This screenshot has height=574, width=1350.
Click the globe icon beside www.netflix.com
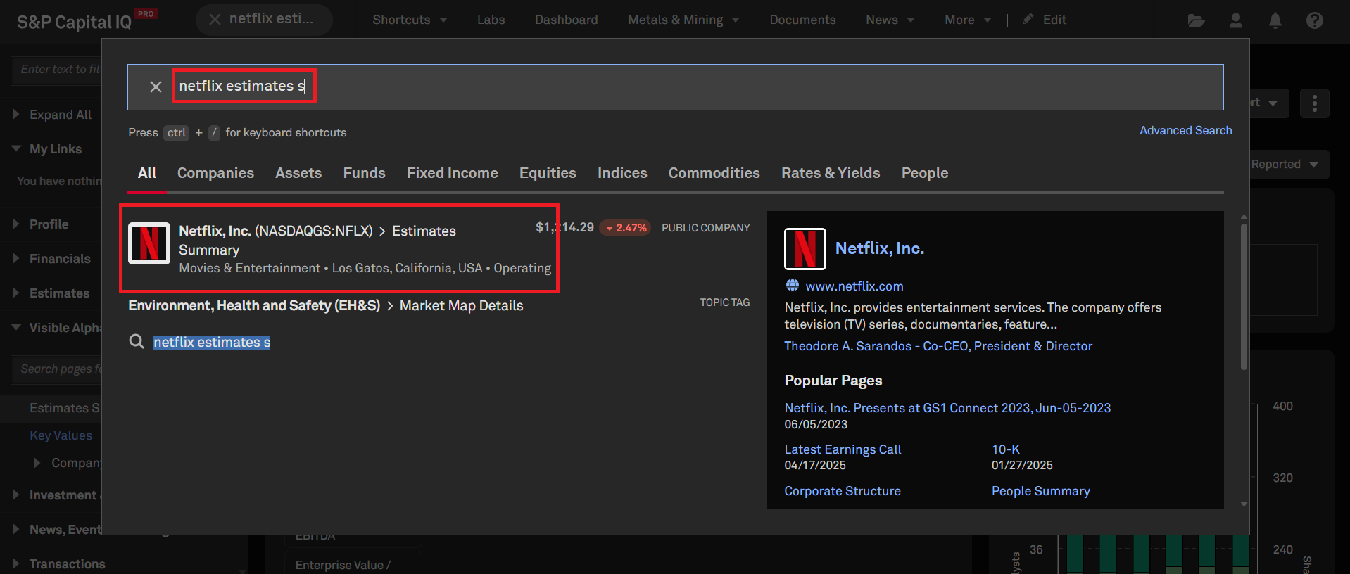pyautogui.click(x=793, y=286)
